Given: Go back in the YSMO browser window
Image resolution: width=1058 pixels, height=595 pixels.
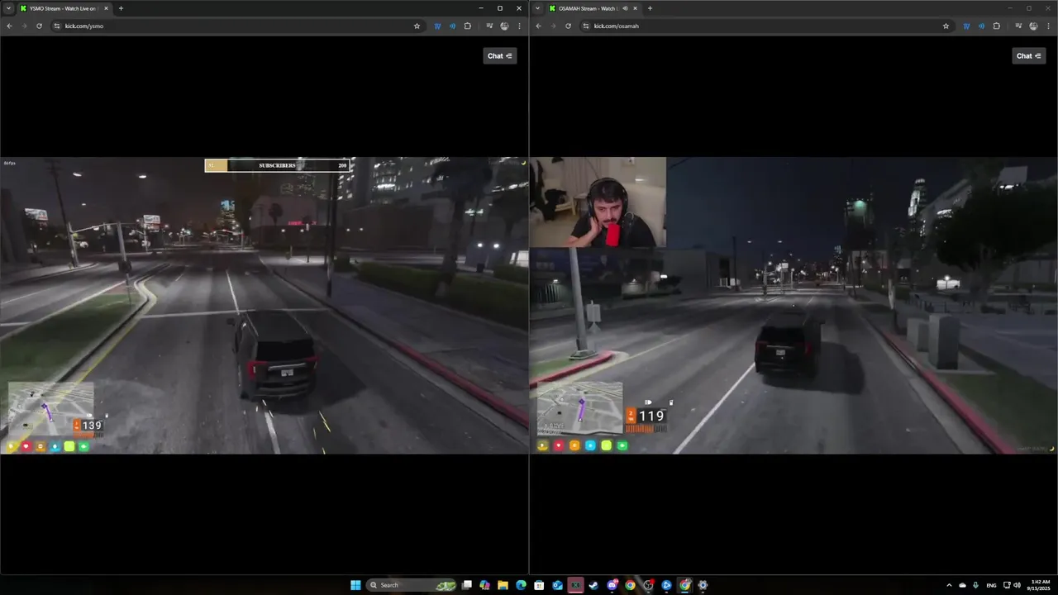Looking at the screenshot, I should pos(9,26).
